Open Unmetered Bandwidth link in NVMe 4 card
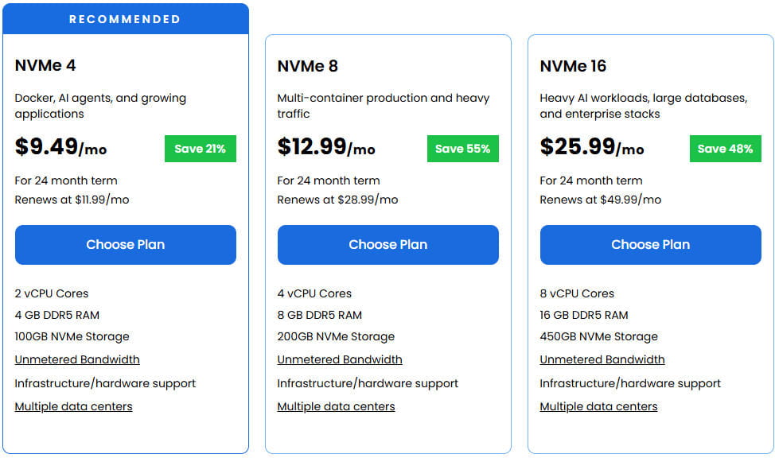This screenshot has width=775, height=458. (77, 359)
